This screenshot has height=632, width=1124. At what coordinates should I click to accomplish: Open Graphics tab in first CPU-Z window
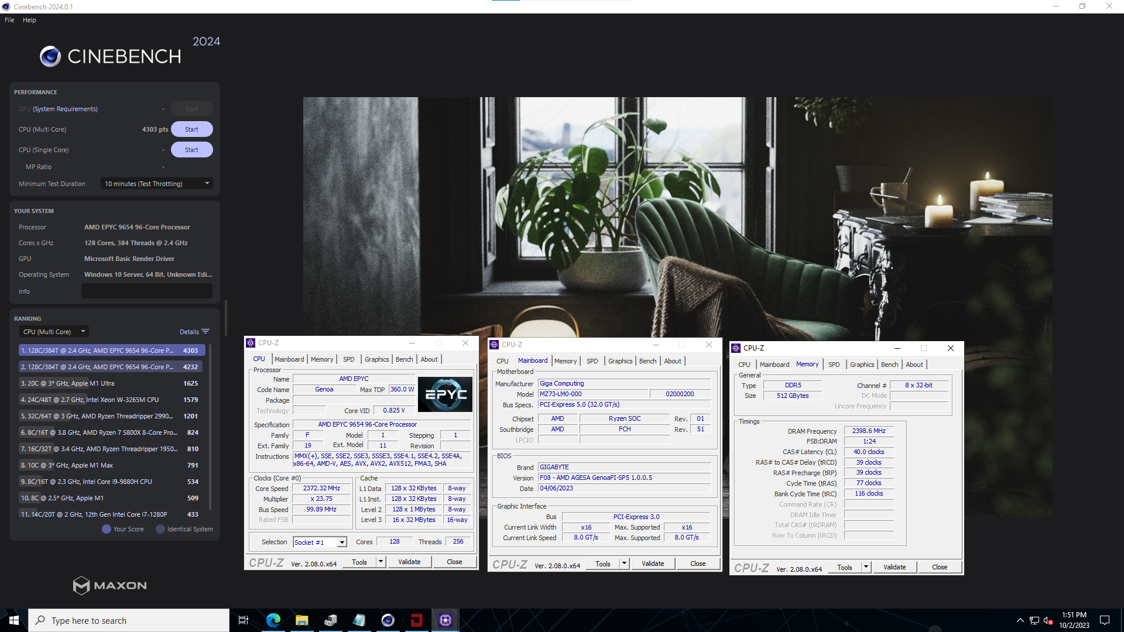click(376, 359)
